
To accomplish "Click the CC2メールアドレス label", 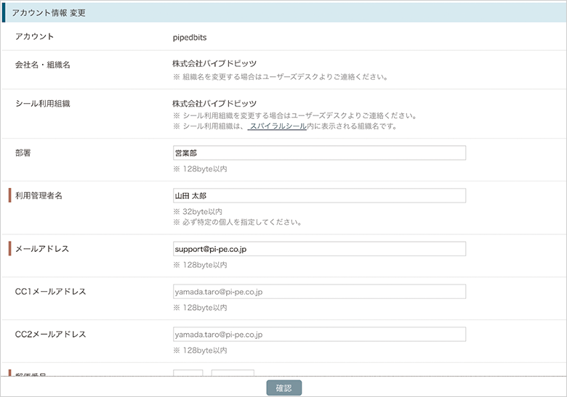I will coord(51,335).
